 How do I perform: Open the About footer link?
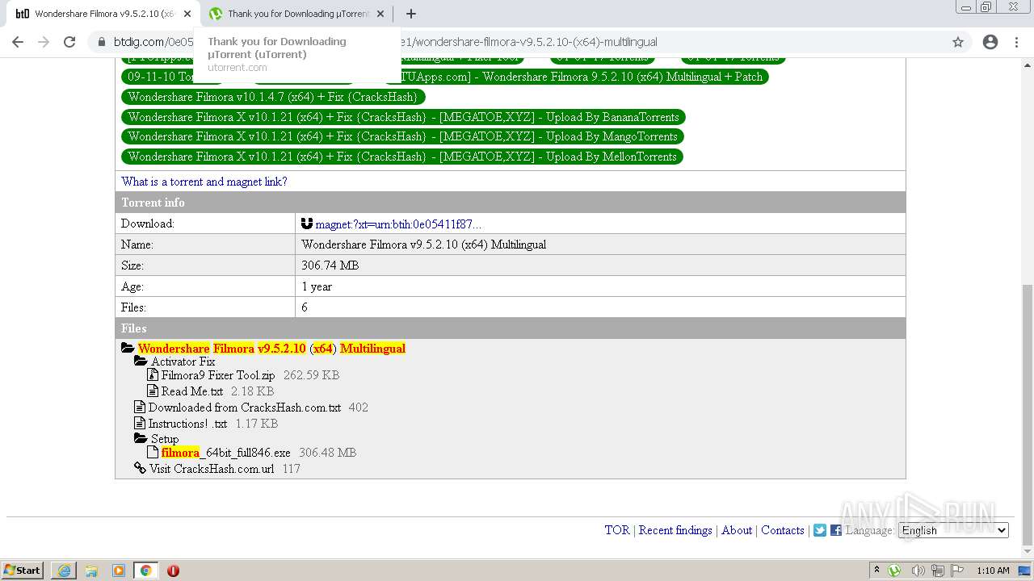pyautogui.click(x=737, y=530)
